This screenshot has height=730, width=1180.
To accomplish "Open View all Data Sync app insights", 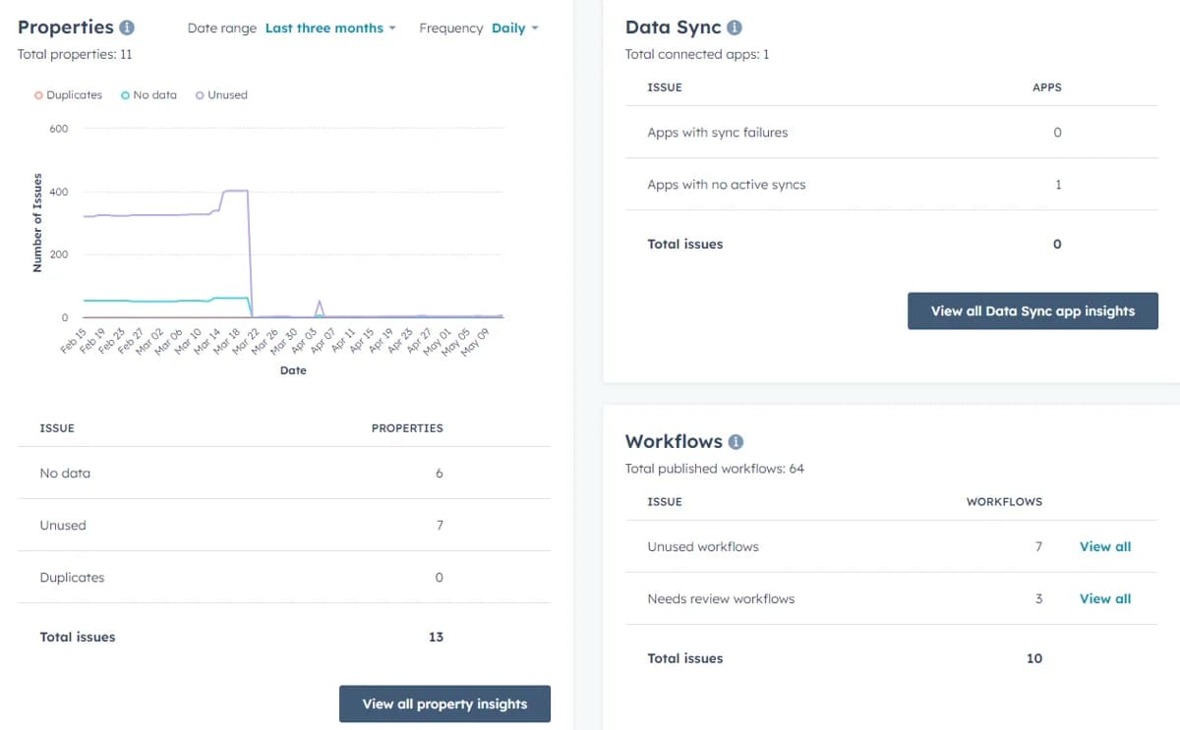I will (x=1032, y=309).
